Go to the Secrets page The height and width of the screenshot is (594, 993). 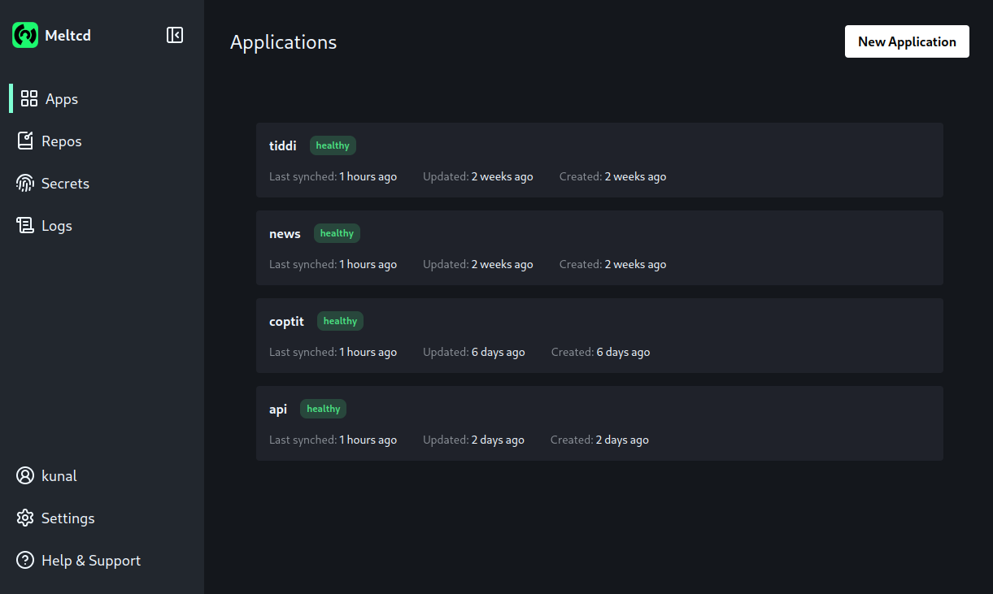point(65,184)
